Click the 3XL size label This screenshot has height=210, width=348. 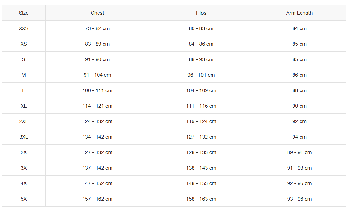pos(23,137)
